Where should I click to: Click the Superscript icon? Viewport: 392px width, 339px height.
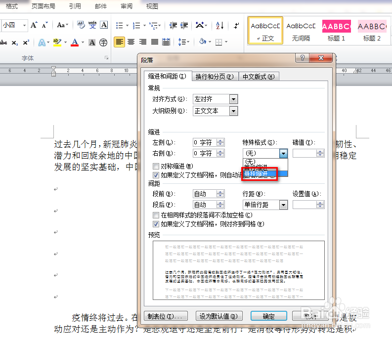(x=26, y=42)
